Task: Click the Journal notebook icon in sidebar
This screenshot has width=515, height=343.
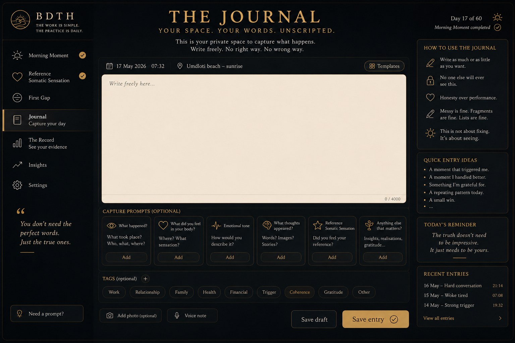Action: 17,120
